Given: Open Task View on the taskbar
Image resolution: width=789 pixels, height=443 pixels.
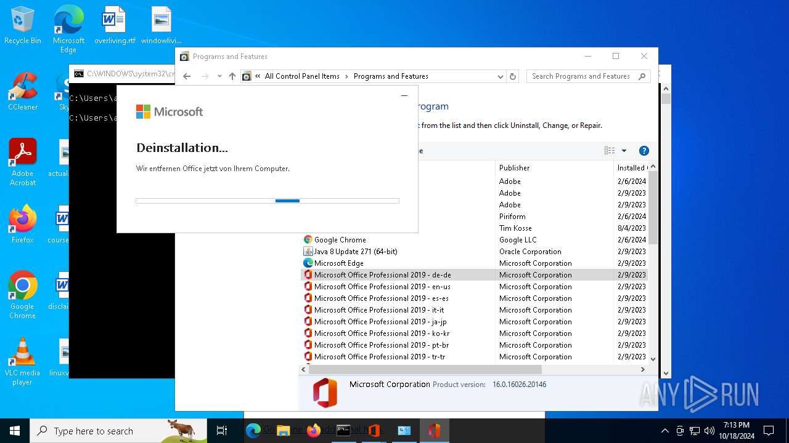Looking at the screenshot, I should [x=222, y=431].
